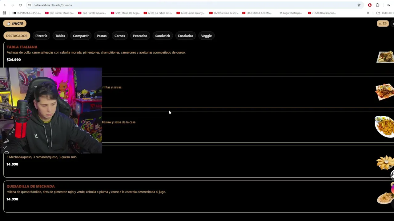Open the Primer Stand-U... YouTube bookmark
This screenshot has width=394, height=221.
(x=60, y=13)
